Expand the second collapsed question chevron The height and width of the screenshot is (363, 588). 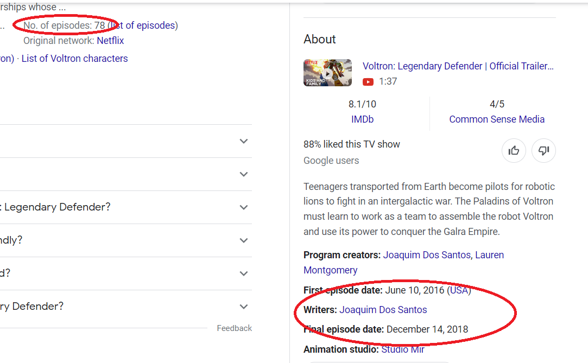click(244, 174)
